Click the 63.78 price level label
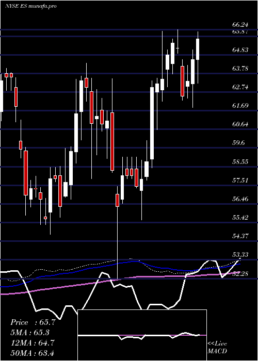The width and height of the screenshot is (258, 361). 240,69
